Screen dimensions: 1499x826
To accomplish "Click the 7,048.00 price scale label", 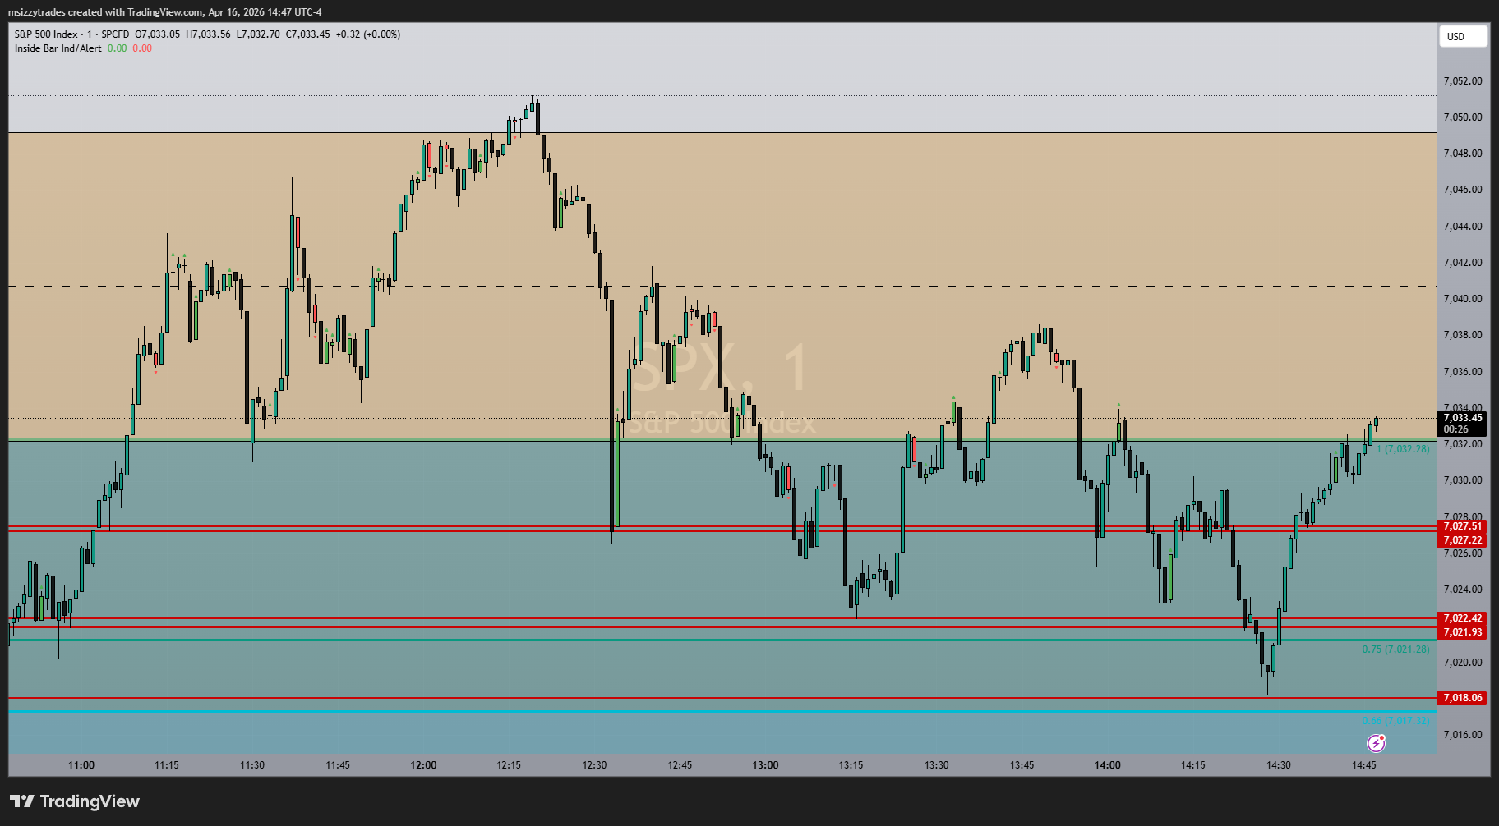I will click(1463, 154).
